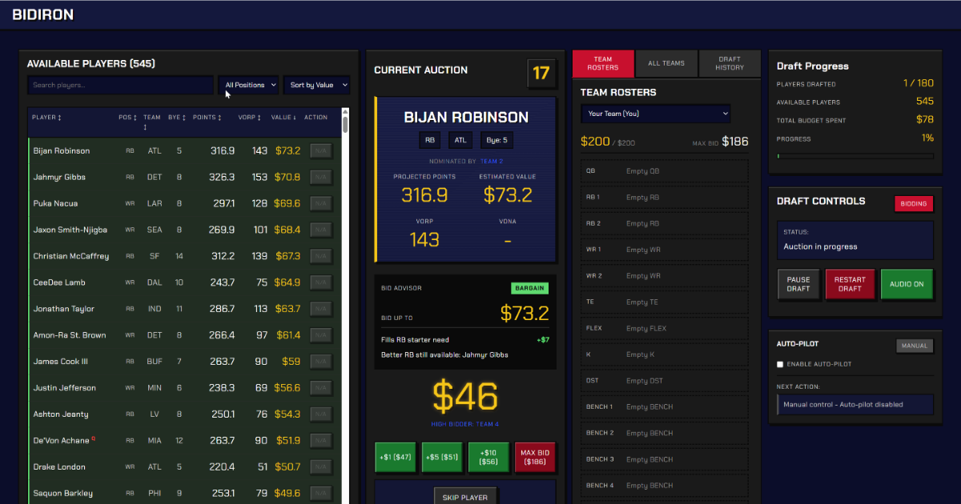
Task: Sort by the Player column header
Action: [47, 118]
